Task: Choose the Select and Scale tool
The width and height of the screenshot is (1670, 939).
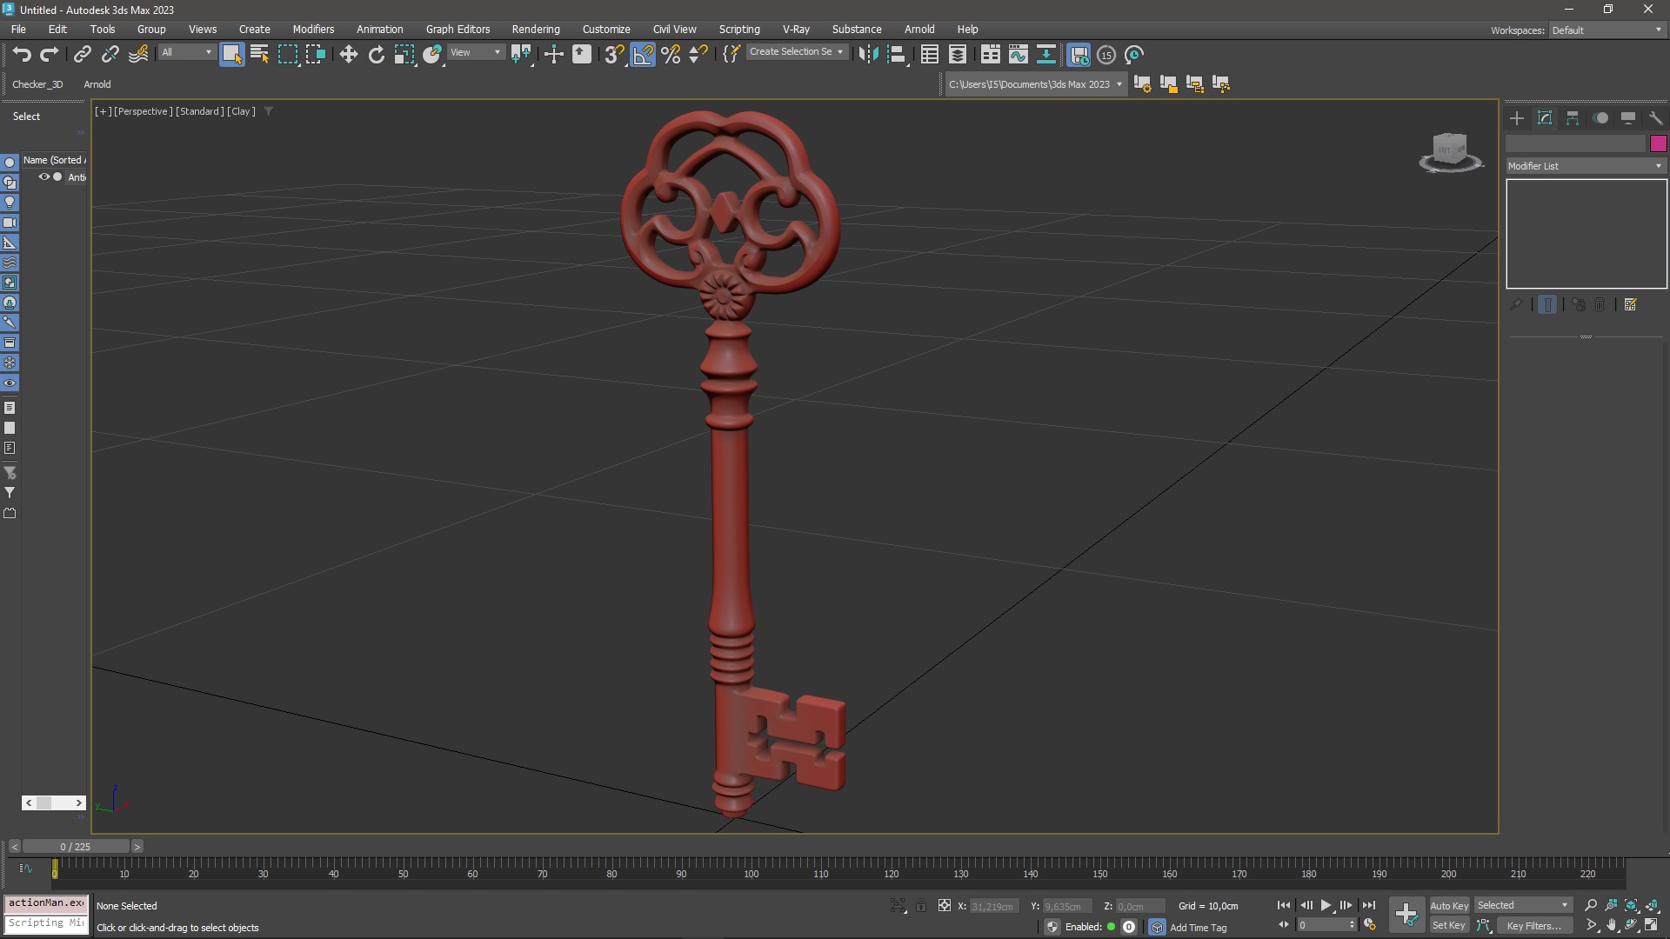Action: pyautogui.click(x=404, y=55)
